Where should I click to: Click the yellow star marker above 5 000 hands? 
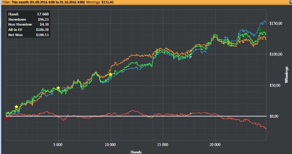pyautogui.click(x=58, y=88)
